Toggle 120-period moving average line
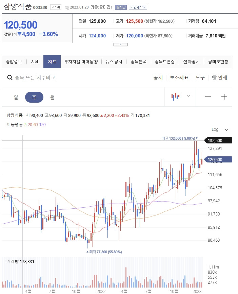This screenshot has width=238, height=294. click(42, 125)
